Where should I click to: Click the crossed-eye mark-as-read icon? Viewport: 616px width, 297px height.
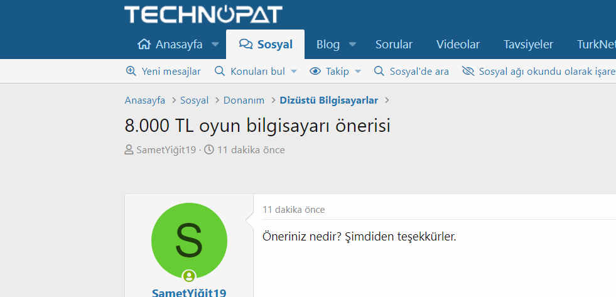pyautogui.click(x=468, y=71)
